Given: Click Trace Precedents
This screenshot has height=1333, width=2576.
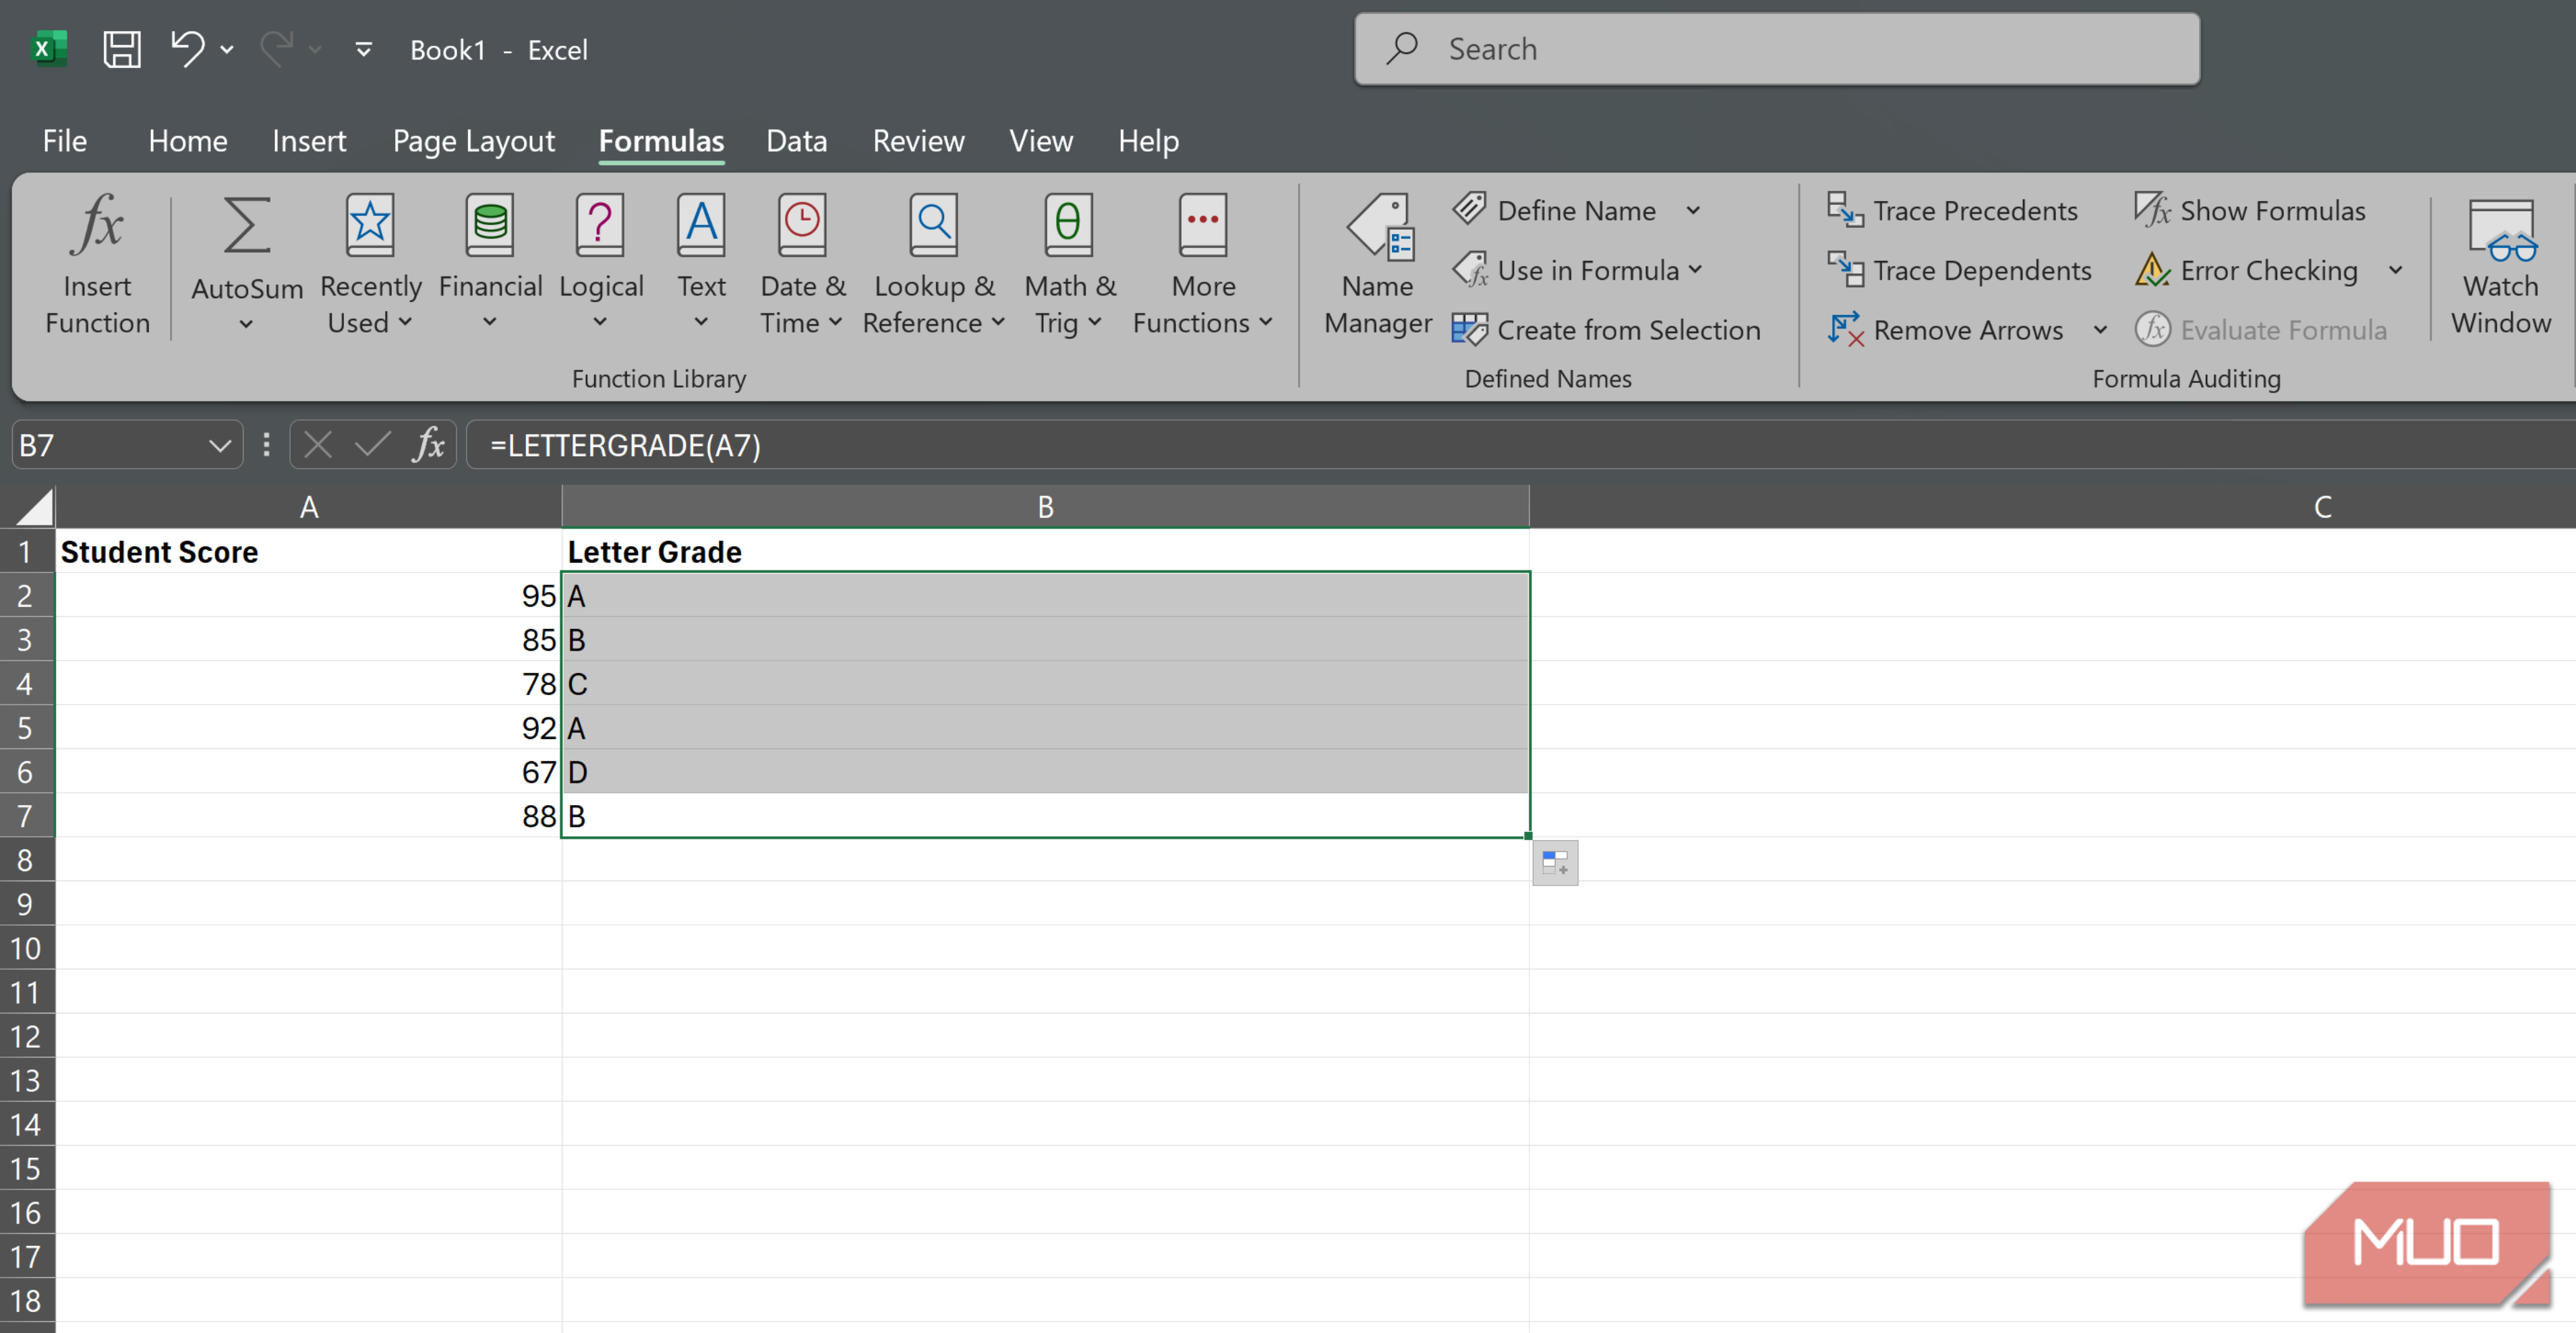Looking at the screenshot, I should click(x=1952, y=210).
